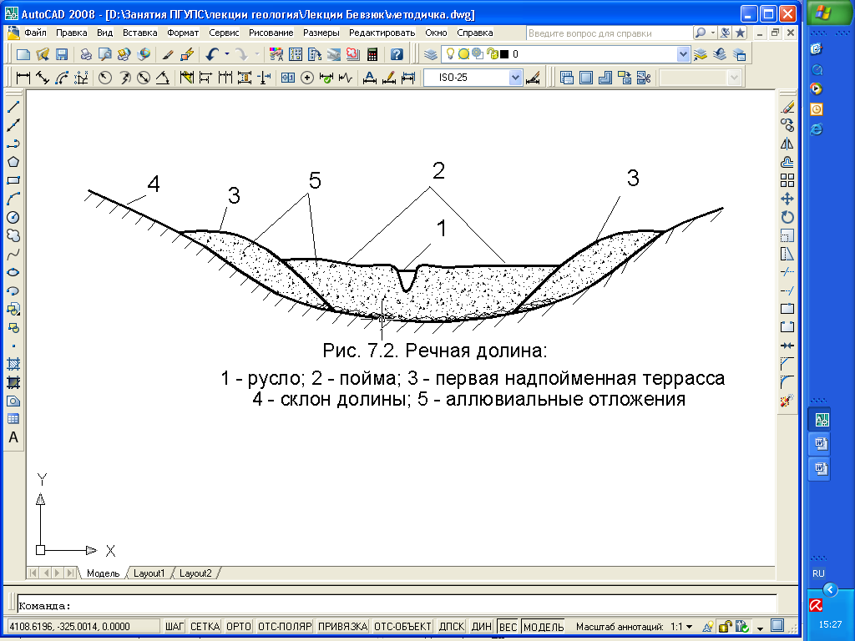Click the Save file icon
Screen dimensions: 855x641
click(62, 54)
